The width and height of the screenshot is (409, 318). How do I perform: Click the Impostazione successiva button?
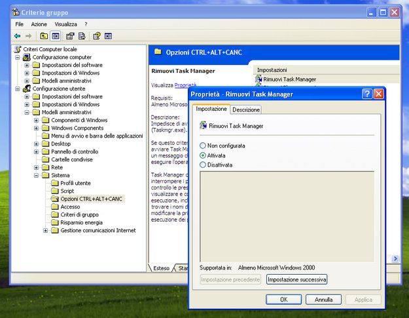297,279
